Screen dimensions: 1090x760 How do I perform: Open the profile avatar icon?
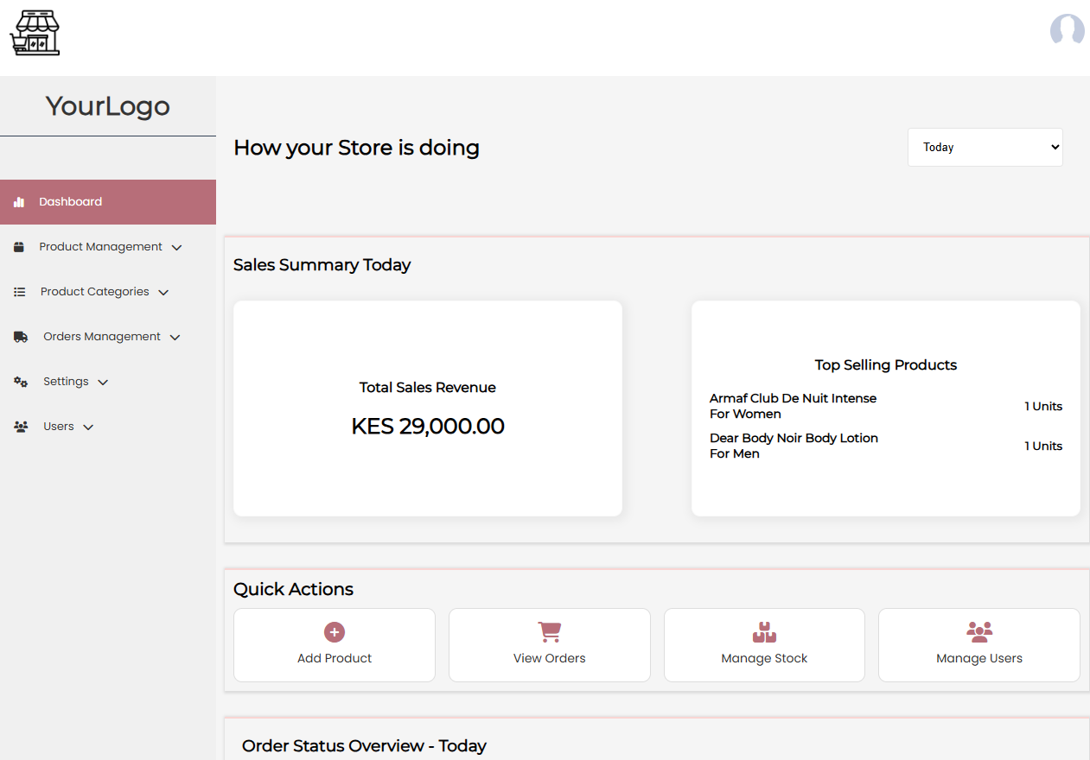[1068, 31]
